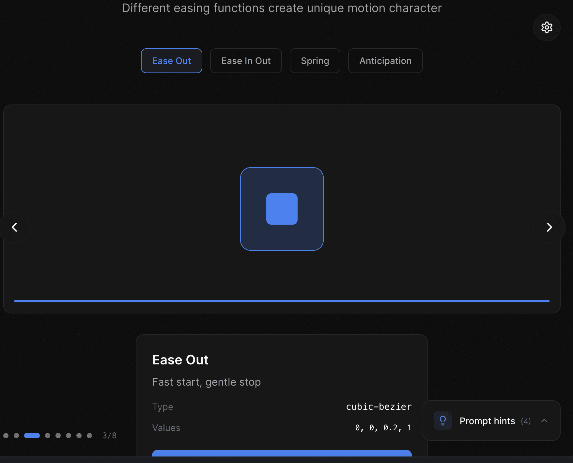Re-select the active Ease Out tab
The image size is (573, 463).
tap(171, 61)
